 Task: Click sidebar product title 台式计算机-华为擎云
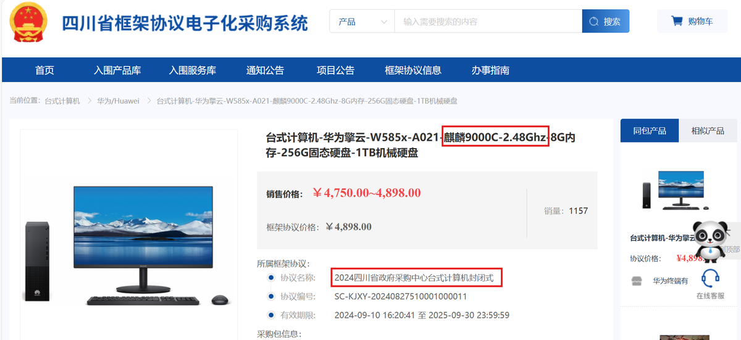tap(663, 238)
